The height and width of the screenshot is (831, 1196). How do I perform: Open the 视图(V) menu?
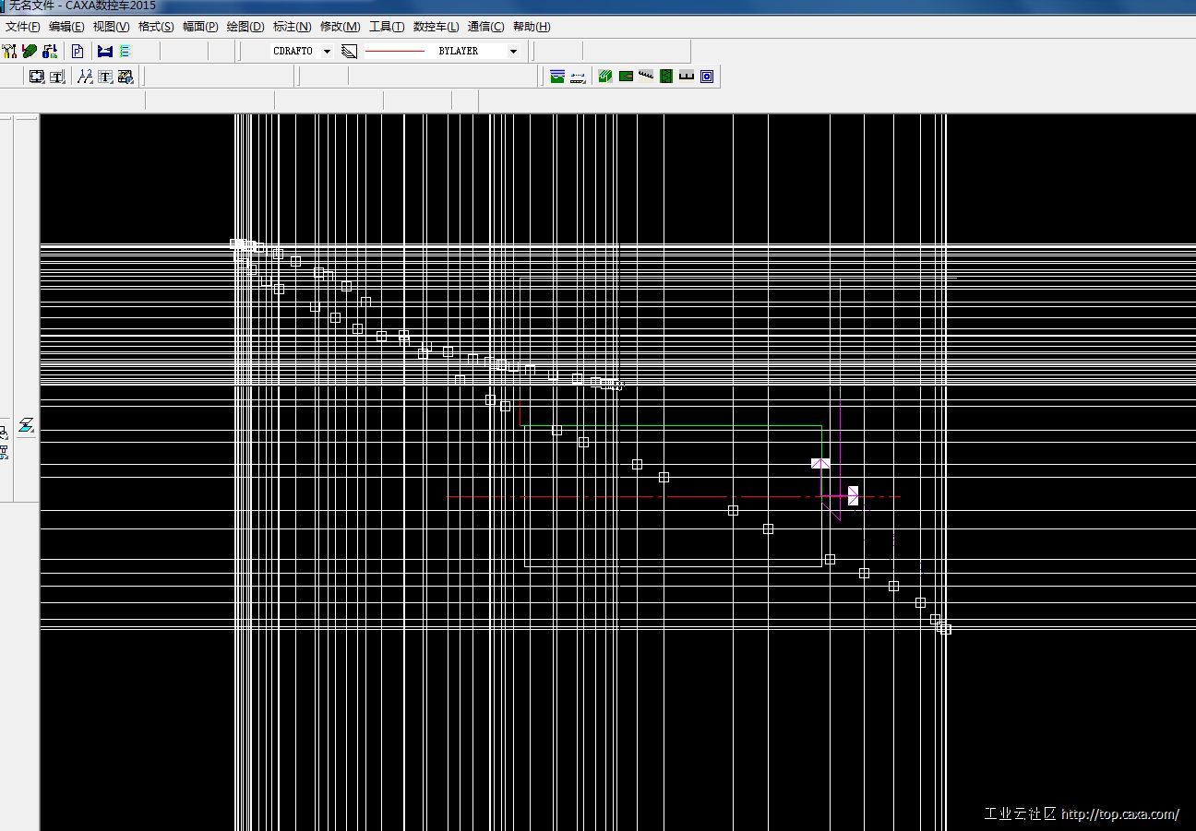point(111,27)
